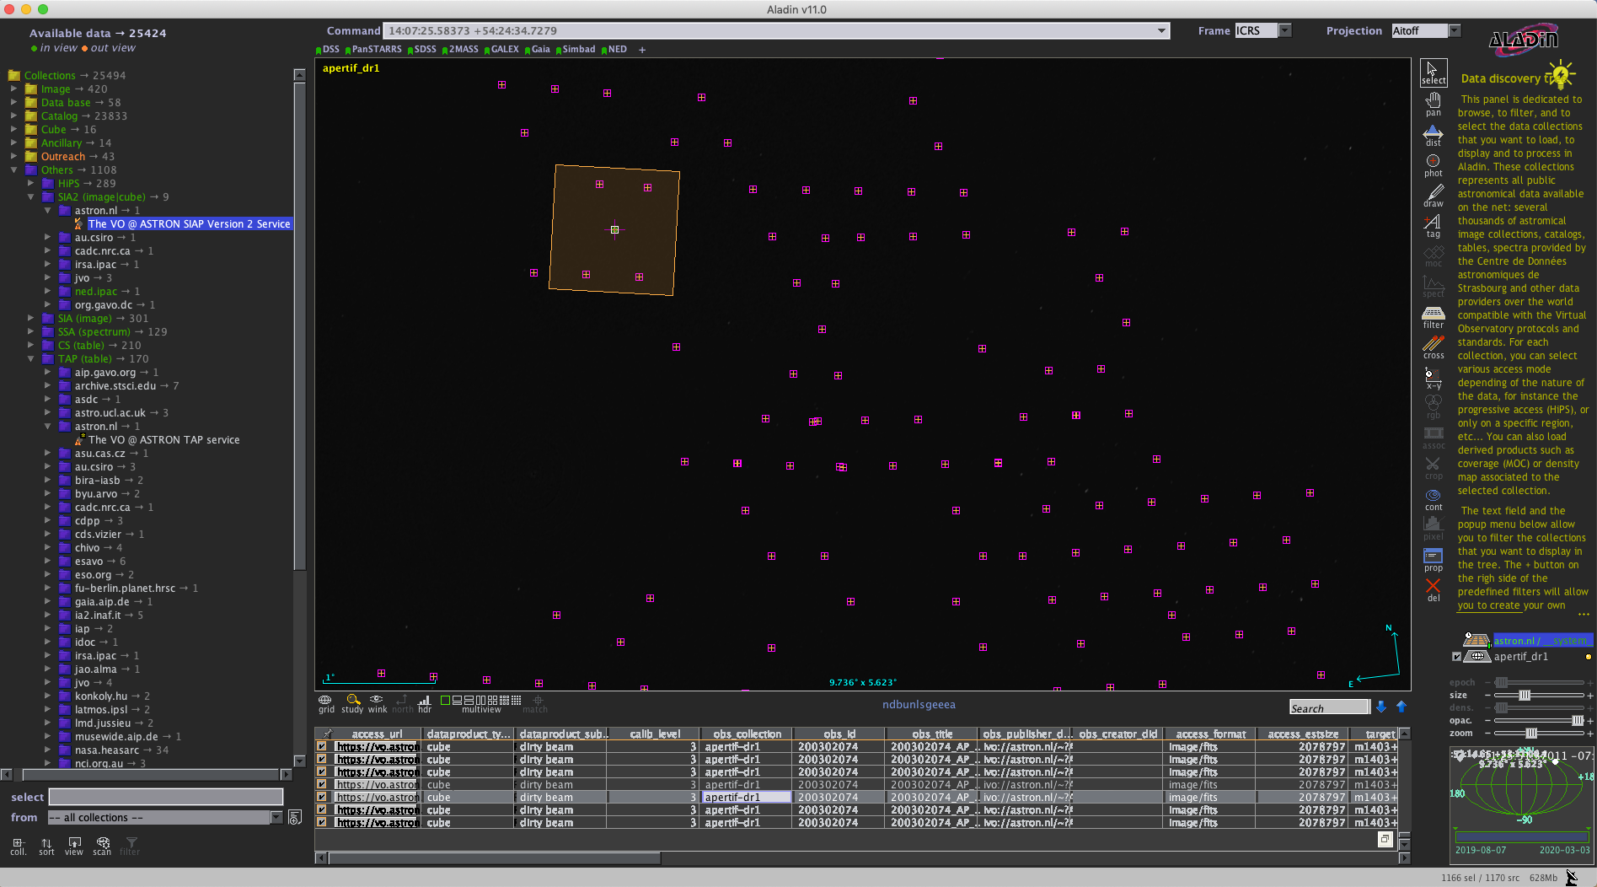The width and height of the screenshot is (1597, 887).
Task: Collapse the SIA2 (image|cube) node
Action: [x=30, y=196]
